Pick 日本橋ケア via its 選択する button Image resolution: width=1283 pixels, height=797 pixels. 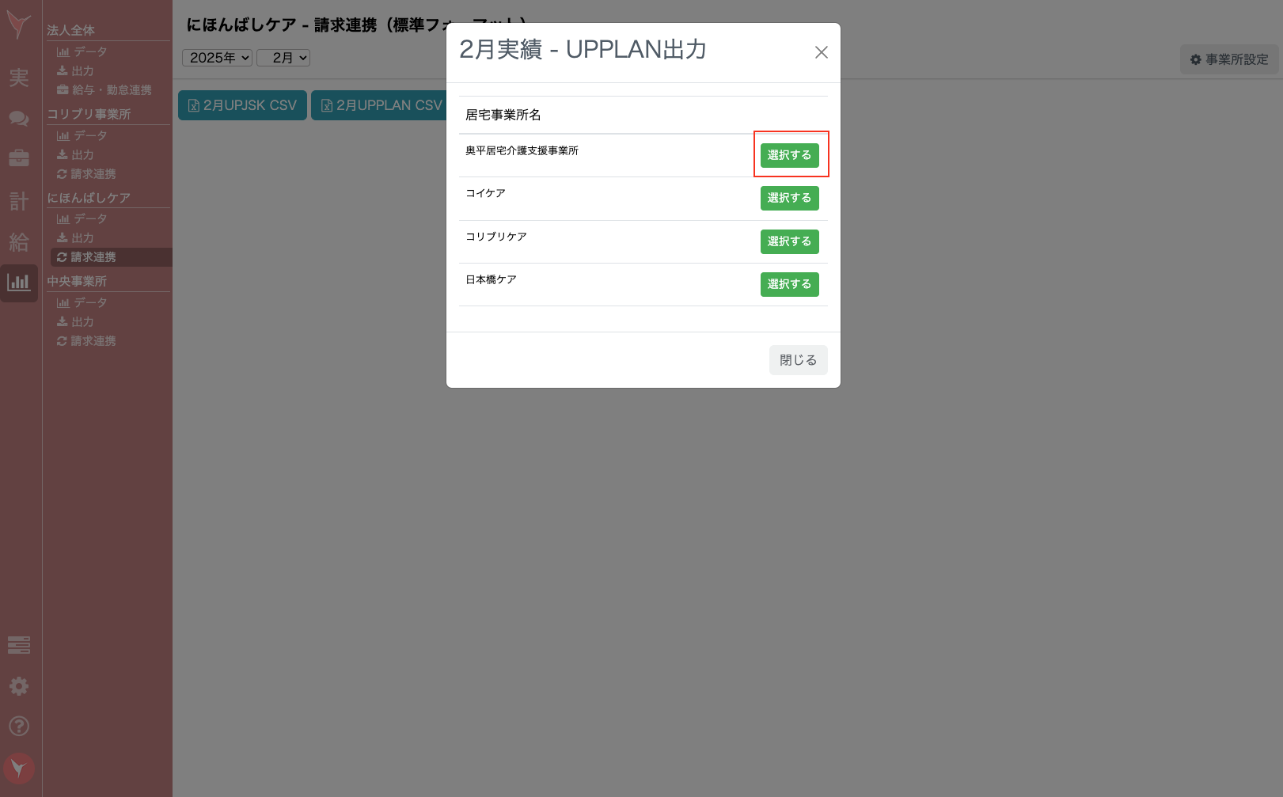pyautogui.click(x=789, y=284)
